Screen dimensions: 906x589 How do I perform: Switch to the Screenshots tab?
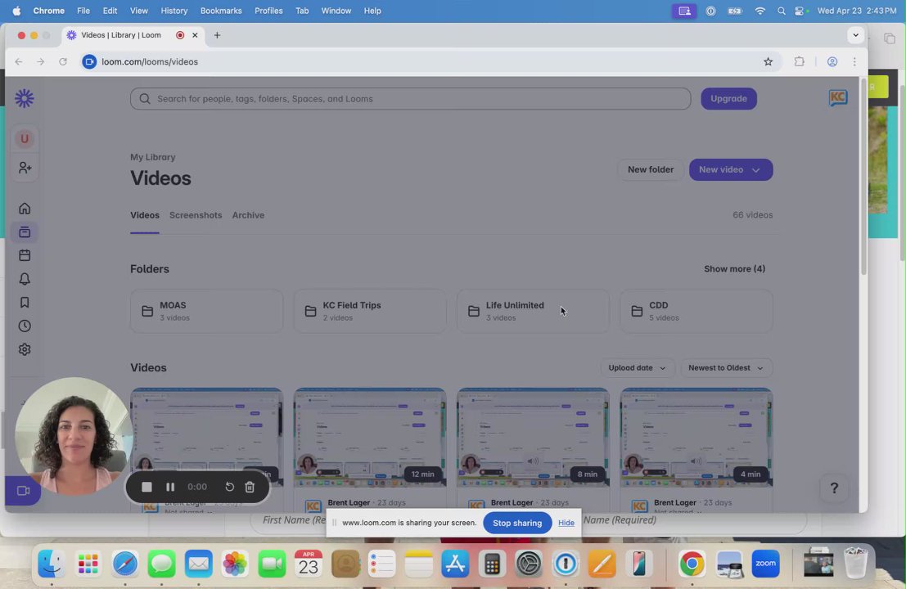tap(196, 215)
